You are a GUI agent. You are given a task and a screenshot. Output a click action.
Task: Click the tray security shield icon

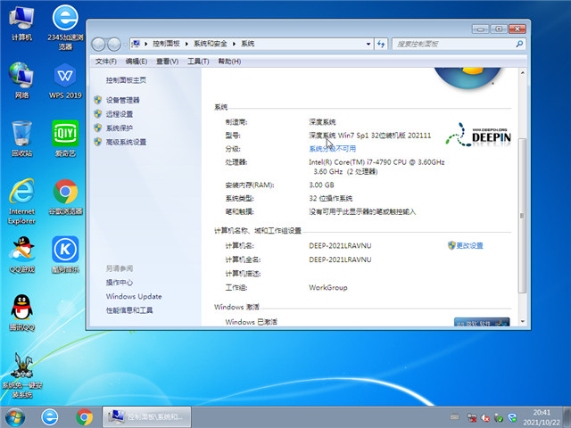[x=512, y=417]
